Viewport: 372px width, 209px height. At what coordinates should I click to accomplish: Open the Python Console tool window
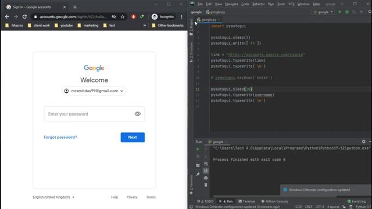274,201
